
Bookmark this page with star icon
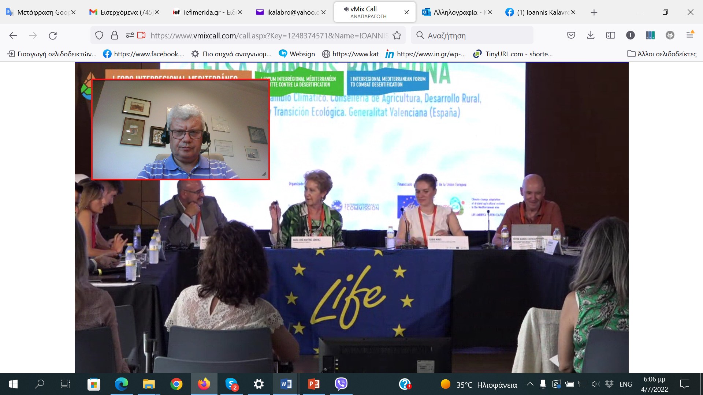pyautogui.click(x=397, y=35)
